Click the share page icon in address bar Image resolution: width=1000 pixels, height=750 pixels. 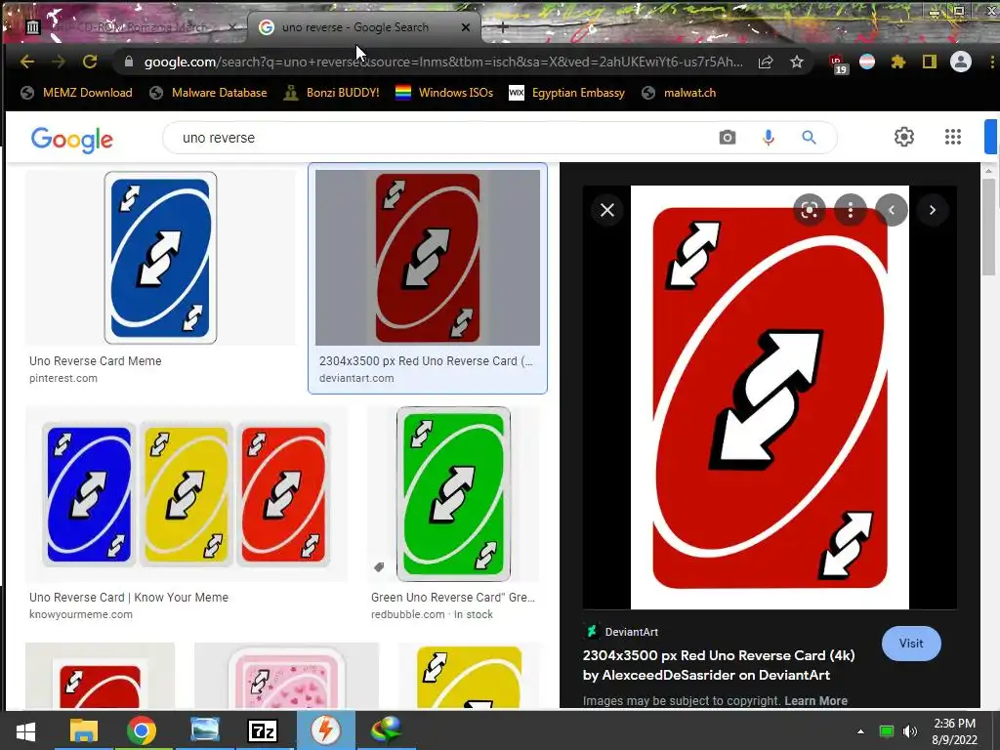(766, 62)
